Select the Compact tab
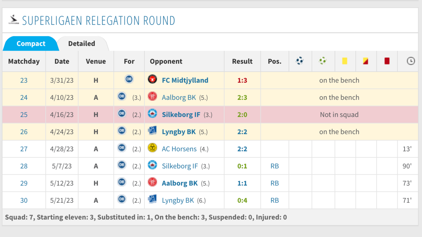Viewport: 422px width, 237px height. click(x=31, y=44)
